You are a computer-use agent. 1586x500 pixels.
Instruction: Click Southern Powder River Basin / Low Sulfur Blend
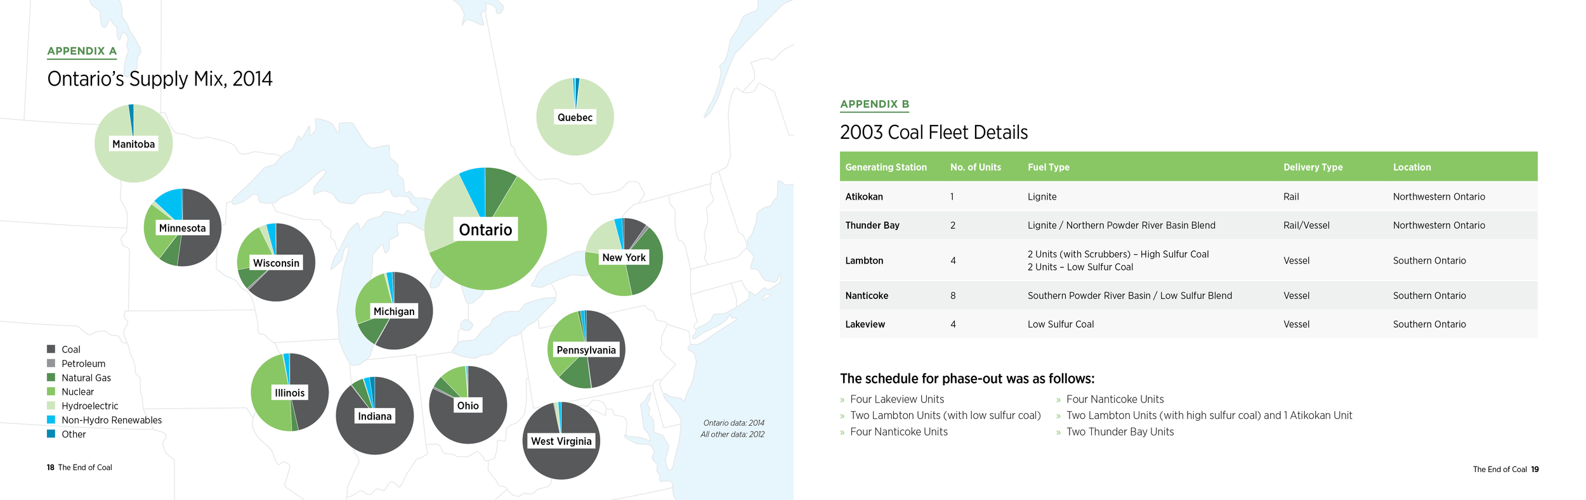pyautogui.click(x=1129, y=295)
